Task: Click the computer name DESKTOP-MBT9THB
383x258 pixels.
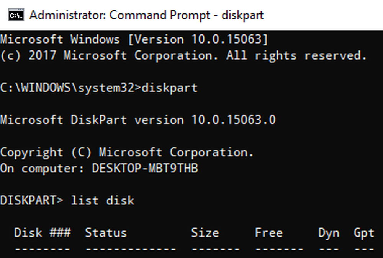Action: [145, 168]
